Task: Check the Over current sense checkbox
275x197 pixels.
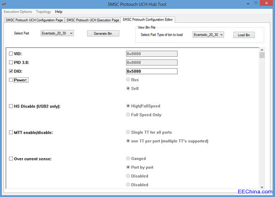Action: click(x=11, y=159)
